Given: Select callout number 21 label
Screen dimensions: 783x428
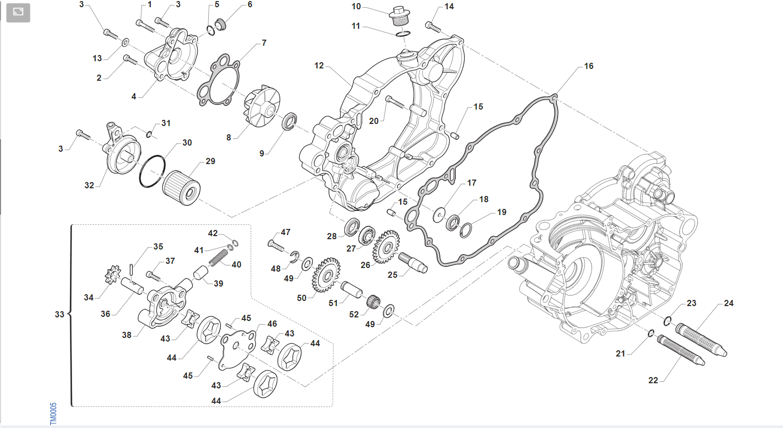Looking at the screenshot, I should (x=620, y=353).
